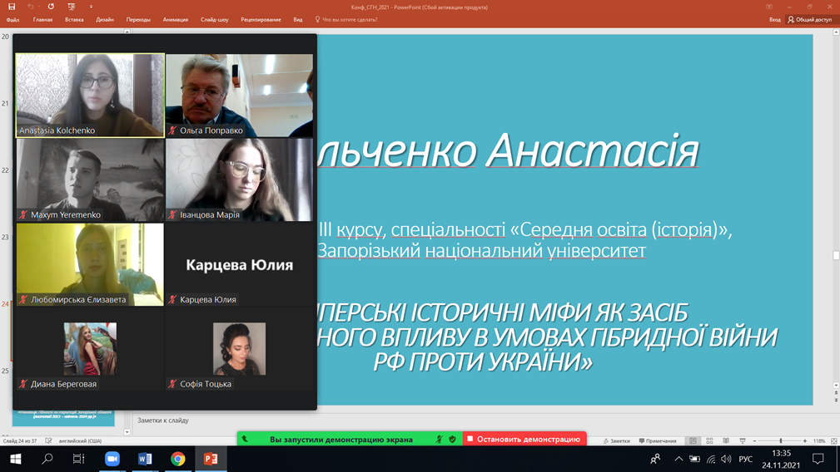Click the Save icon in quick access toolbar
Image resolution: width=840 pixels, height=472 pixels.
click(12, 7)
